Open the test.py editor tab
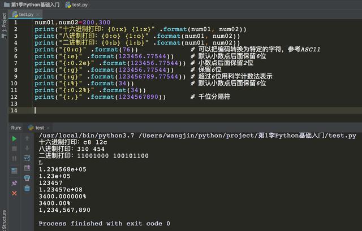The image size is (362, 231). coord(25,15)
